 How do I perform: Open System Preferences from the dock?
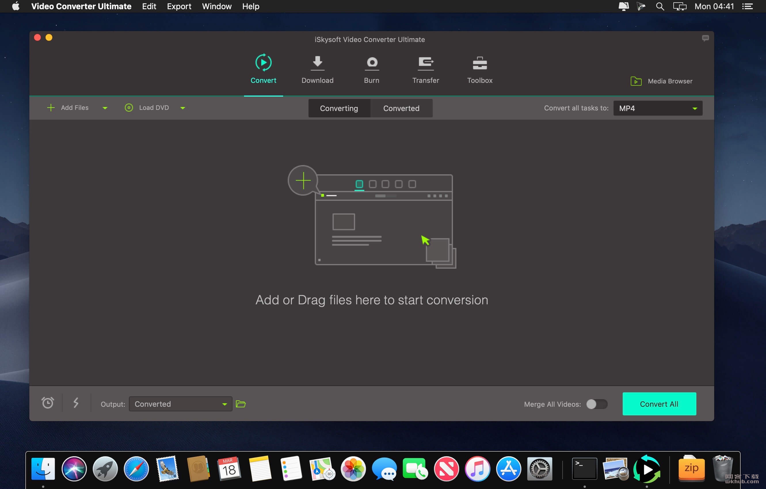540,468
